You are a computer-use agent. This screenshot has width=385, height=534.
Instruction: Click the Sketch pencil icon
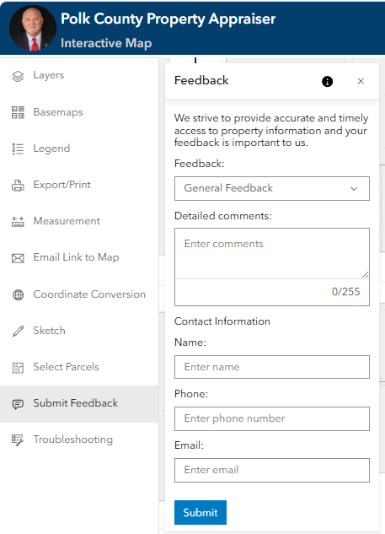(18, 331)
